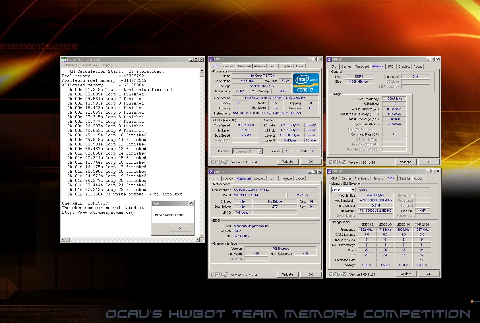Click Max Bandwidth PC3-12800H (800 MHz) field

click(x=375, y=200)
